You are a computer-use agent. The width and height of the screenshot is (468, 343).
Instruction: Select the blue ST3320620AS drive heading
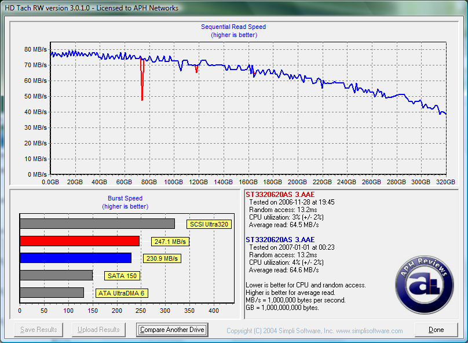(x=280, y=239)
